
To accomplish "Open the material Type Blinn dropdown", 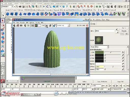I will coord(102,47).
